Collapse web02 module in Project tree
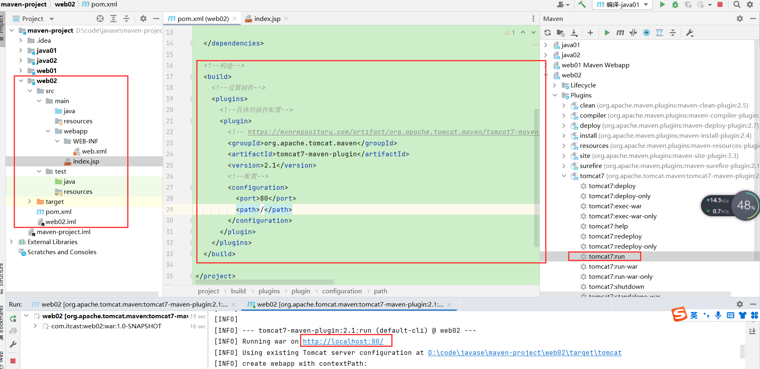Screen dimensions: 760x369 tap(21, 81)
